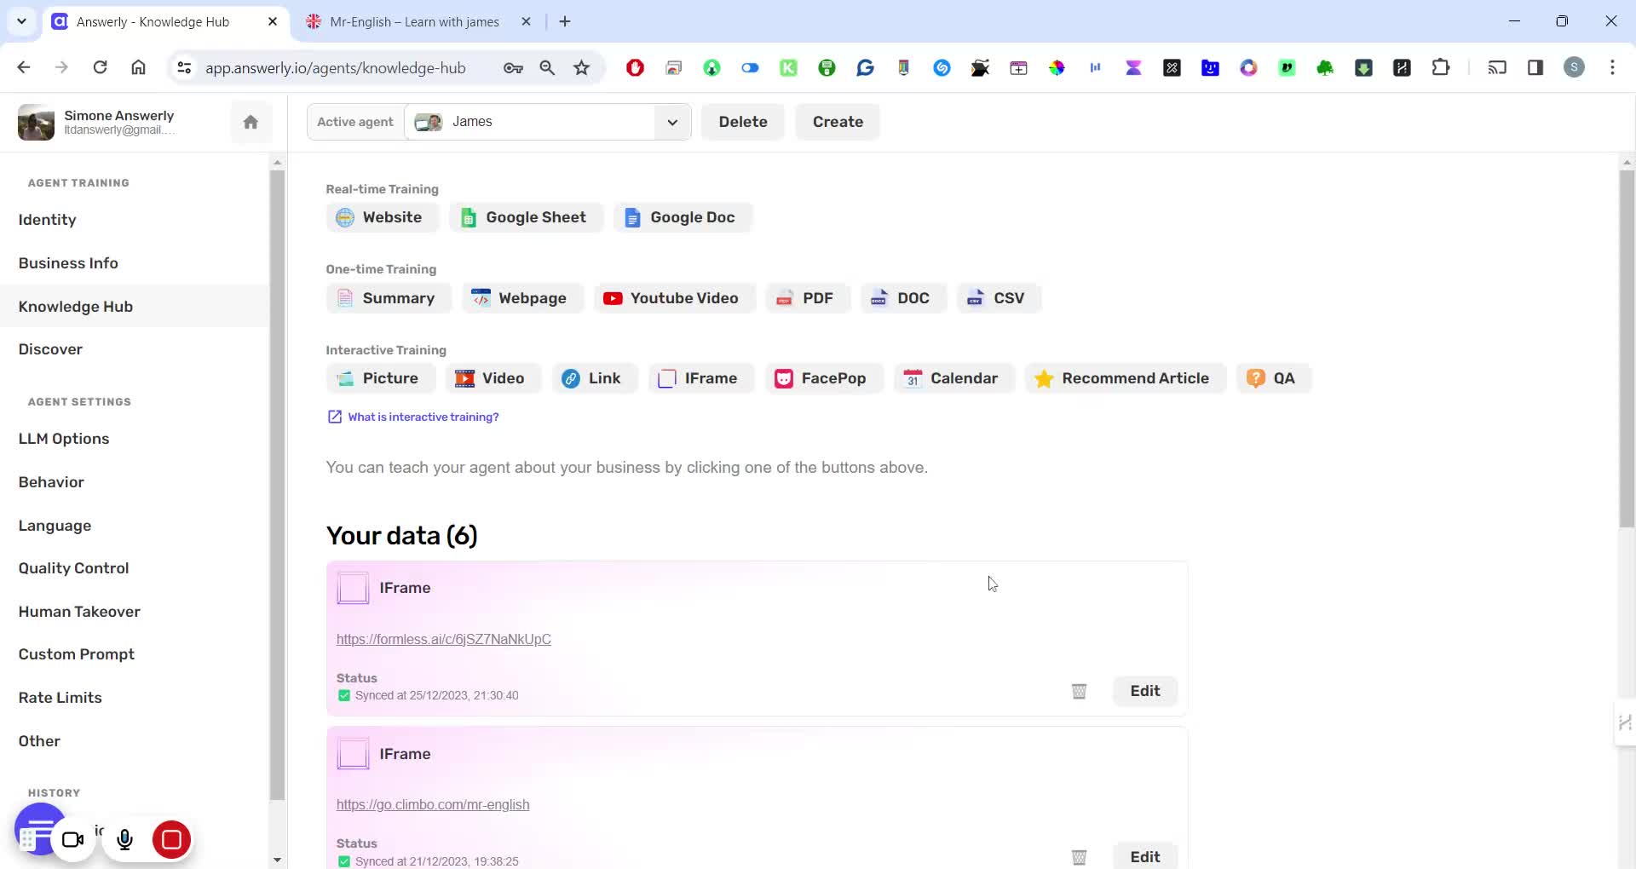The height and width of the screenshot is (869, 1636).
Task: Toggle the browser side panel
Action: tap(1535, 68)
